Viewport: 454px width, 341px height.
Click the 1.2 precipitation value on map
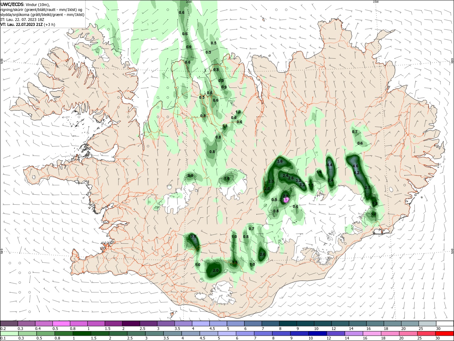coord(373,214)
